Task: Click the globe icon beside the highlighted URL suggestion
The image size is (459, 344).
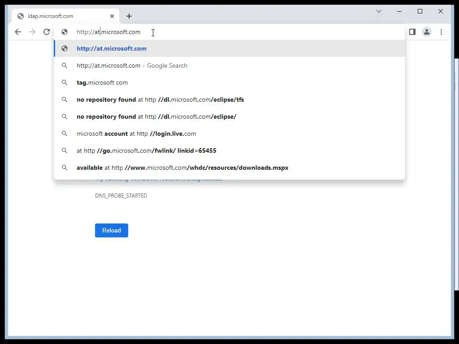Action: [65, 48]
